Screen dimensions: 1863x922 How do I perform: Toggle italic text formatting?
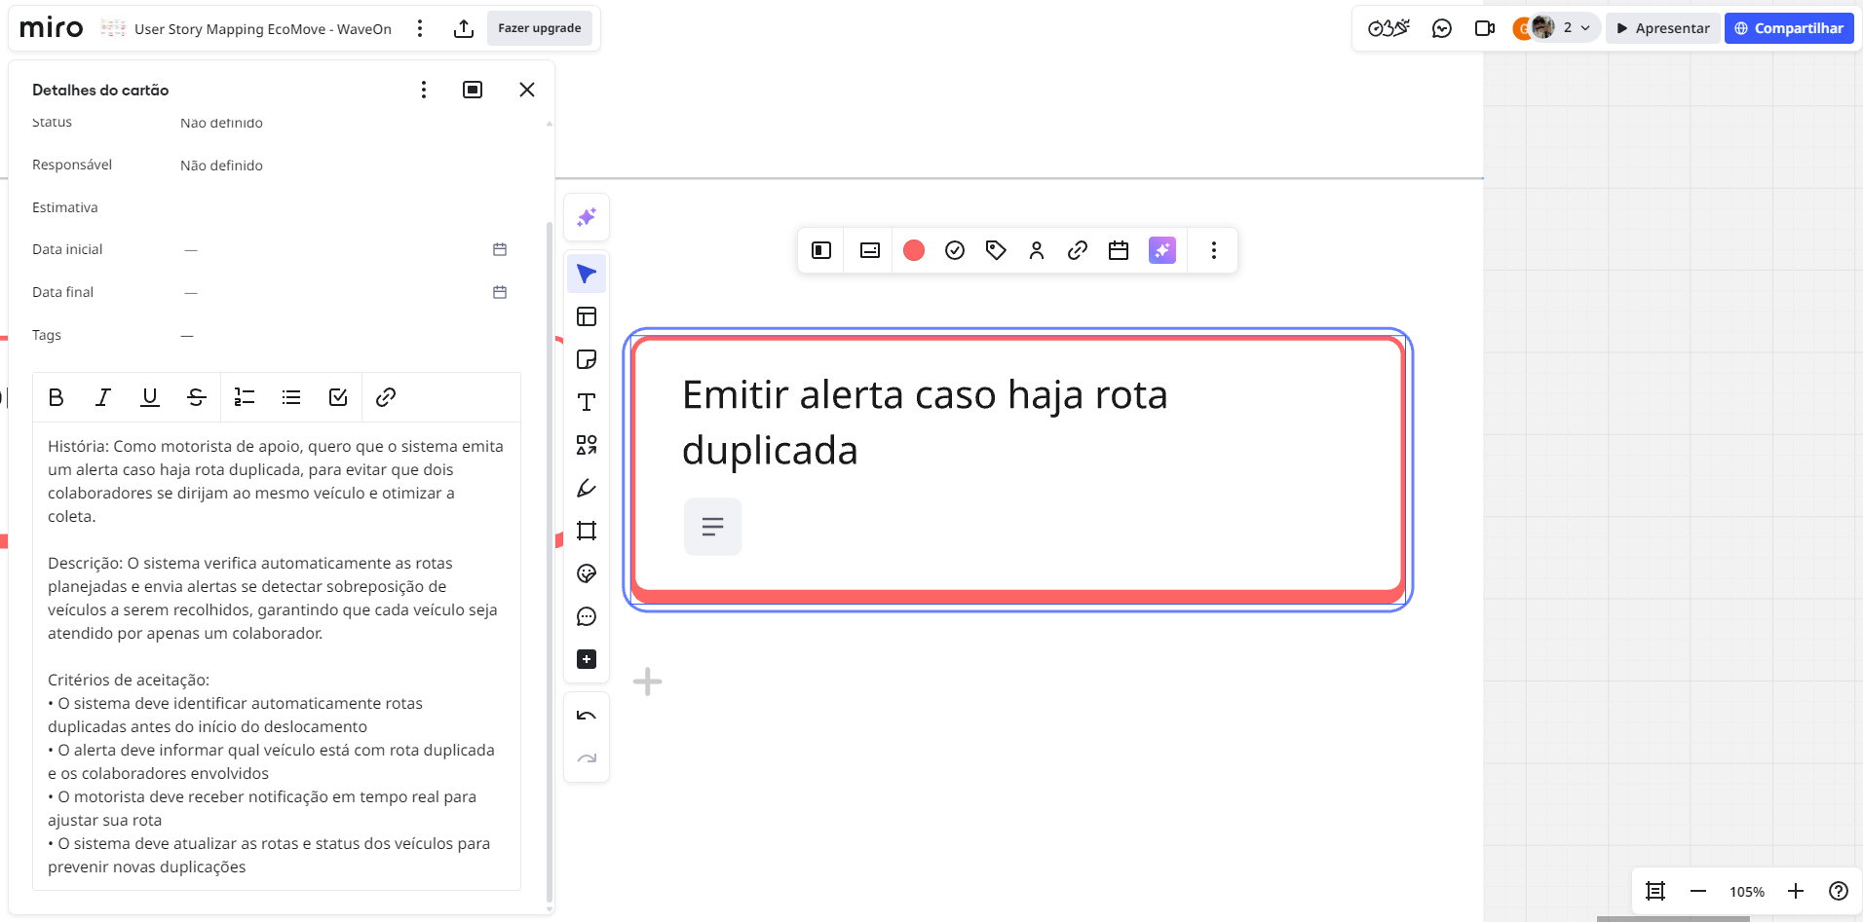click(x=103, y=397)
